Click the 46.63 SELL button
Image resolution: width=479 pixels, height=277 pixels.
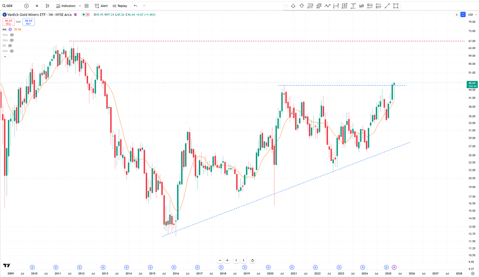tap(8, 22)
